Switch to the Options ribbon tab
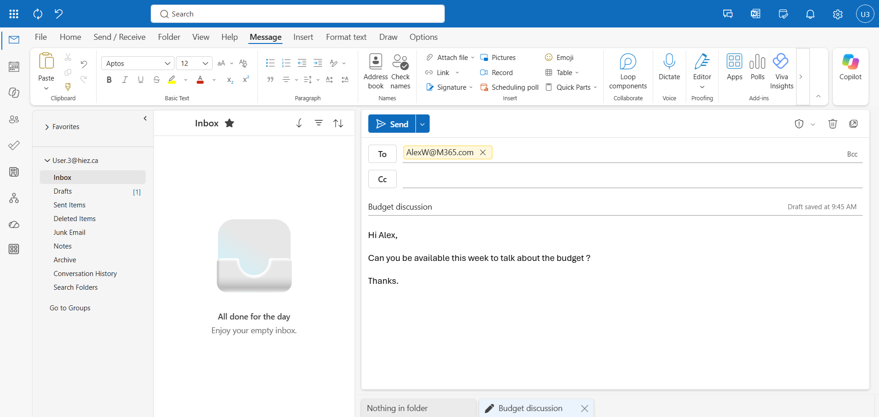Screen dimensions: 879x417 pyautogui.click(x=424, y=37)
